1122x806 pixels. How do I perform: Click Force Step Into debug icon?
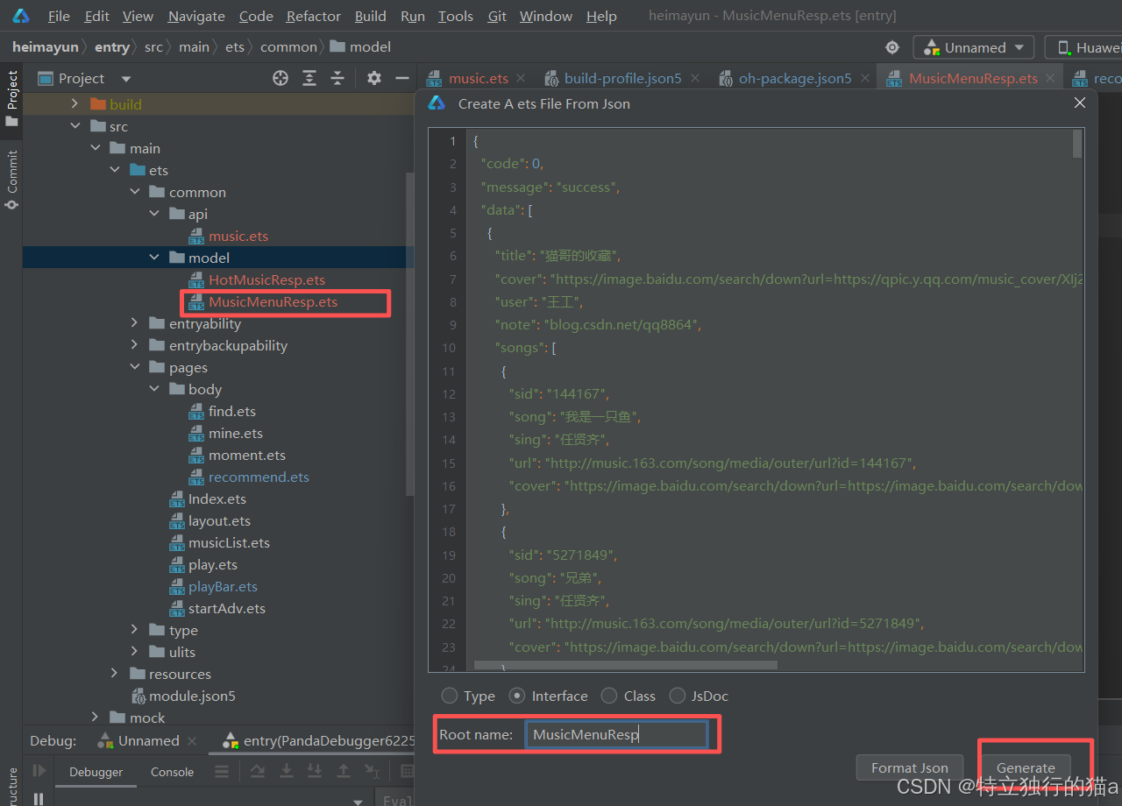315,771
